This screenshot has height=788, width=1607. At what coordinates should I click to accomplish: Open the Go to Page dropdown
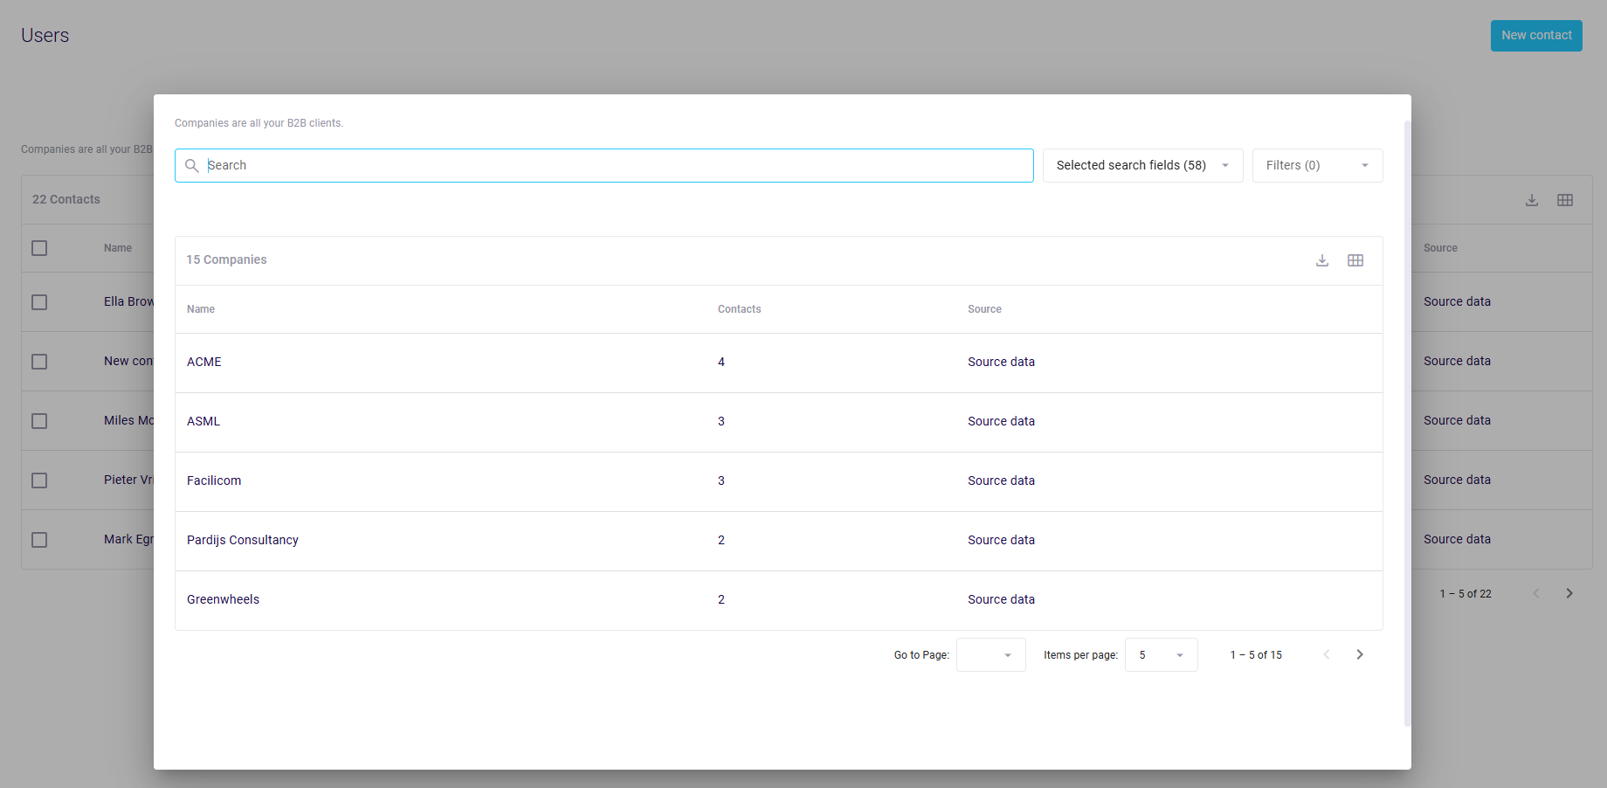click(990, 654)
